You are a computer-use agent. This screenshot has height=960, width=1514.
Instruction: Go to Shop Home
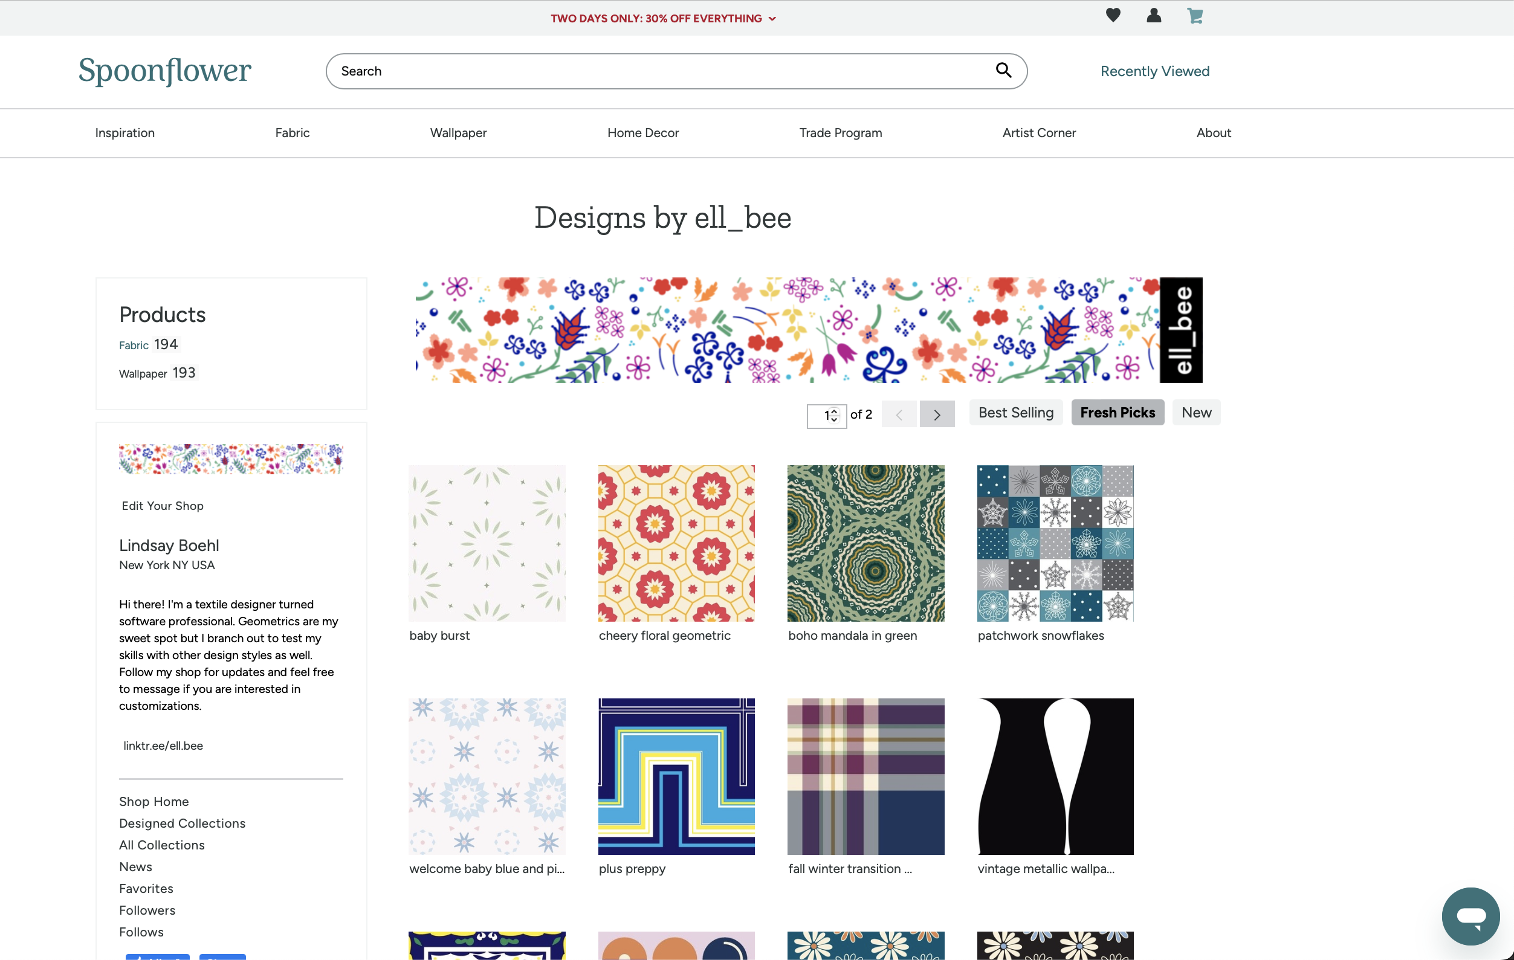[x=154, y=802]
